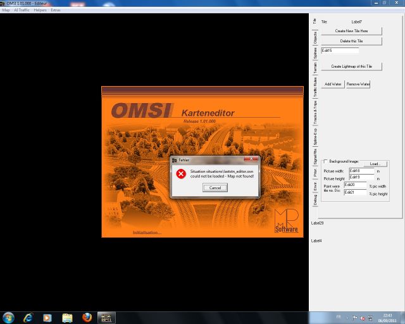Launch Firefox from the taskbar
The image size is (405, 324).
(x=87, y=318)
